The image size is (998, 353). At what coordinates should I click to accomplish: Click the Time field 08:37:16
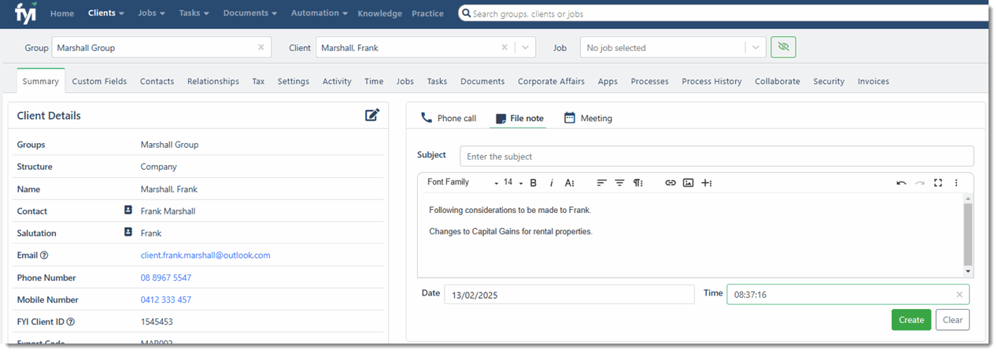[848, 295]
